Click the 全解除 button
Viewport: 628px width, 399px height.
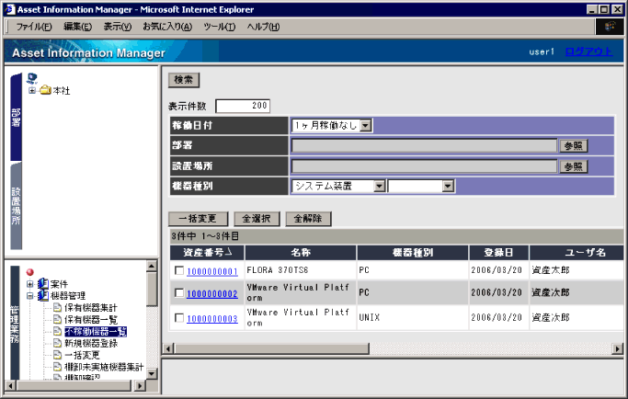coord(308,219)
